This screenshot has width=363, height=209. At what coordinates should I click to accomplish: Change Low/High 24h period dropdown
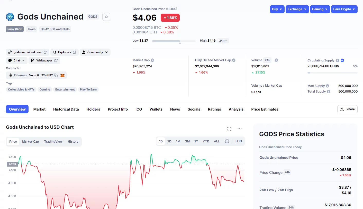(223, 41)
